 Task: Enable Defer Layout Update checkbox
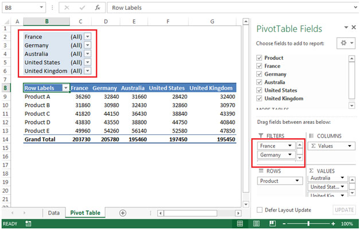tap(260, 210)
